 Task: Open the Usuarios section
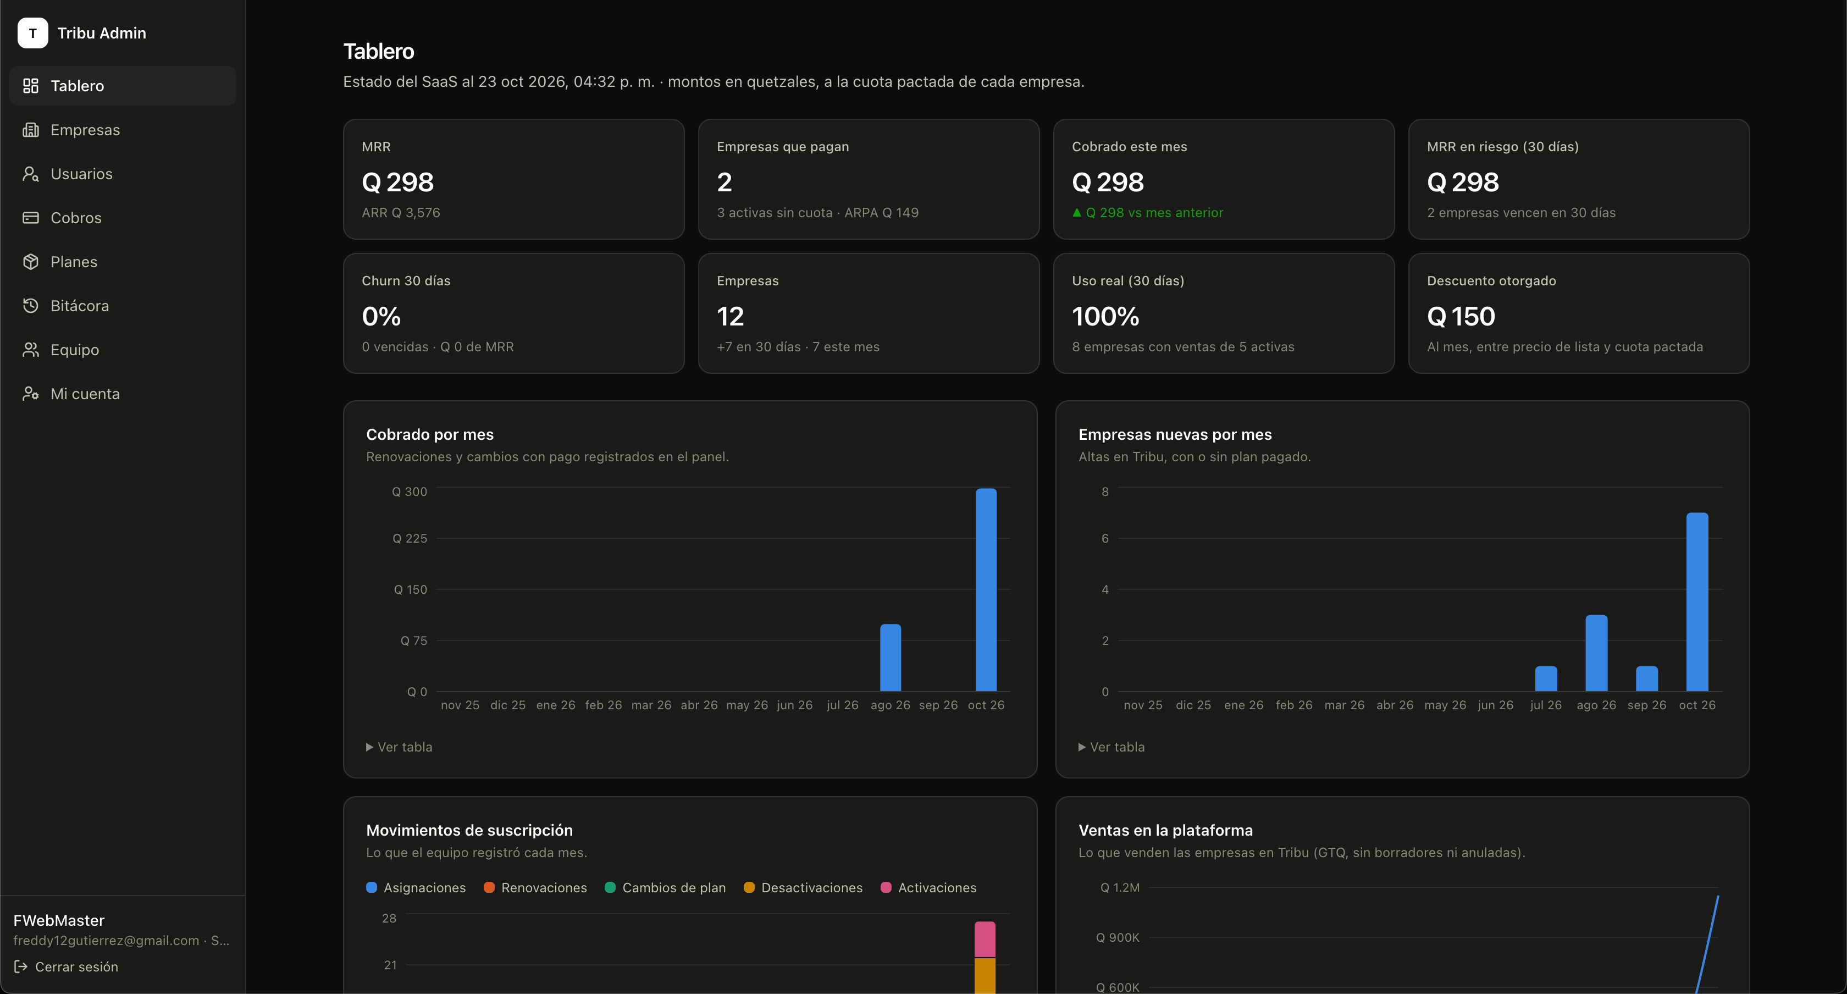pyautogui.click(x=123, y=174)
